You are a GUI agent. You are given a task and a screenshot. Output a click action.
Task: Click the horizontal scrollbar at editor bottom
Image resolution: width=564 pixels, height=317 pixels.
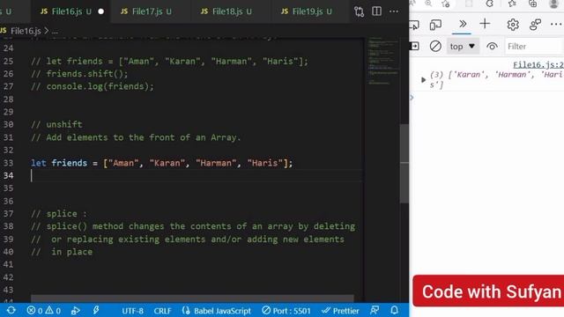(x=192, y=299)
